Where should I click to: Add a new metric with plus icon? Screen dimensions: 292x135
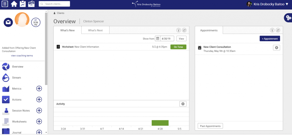[x=39, y=89]
